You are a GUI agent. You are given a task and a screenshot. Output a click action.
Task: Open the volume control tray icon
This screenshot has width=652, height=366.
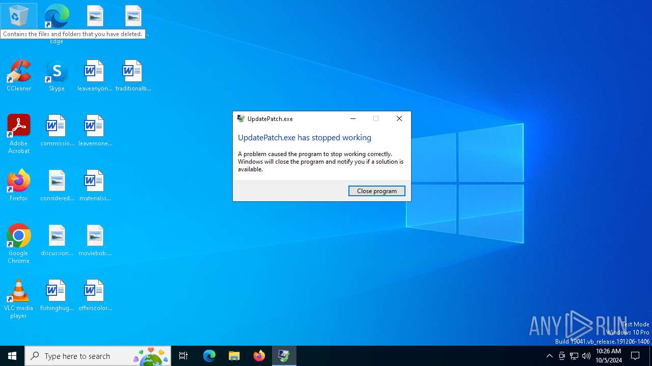pyautogui.click(x=586, y=356)
